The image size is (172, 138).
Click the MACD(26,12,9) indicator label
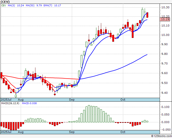(x=10, y=103)
